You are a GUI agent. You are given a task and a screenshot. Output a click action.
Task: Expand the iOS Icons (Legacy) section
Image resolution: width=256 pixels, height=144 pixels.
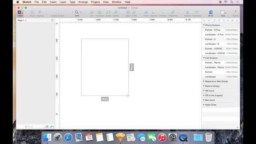pos(204,95)
